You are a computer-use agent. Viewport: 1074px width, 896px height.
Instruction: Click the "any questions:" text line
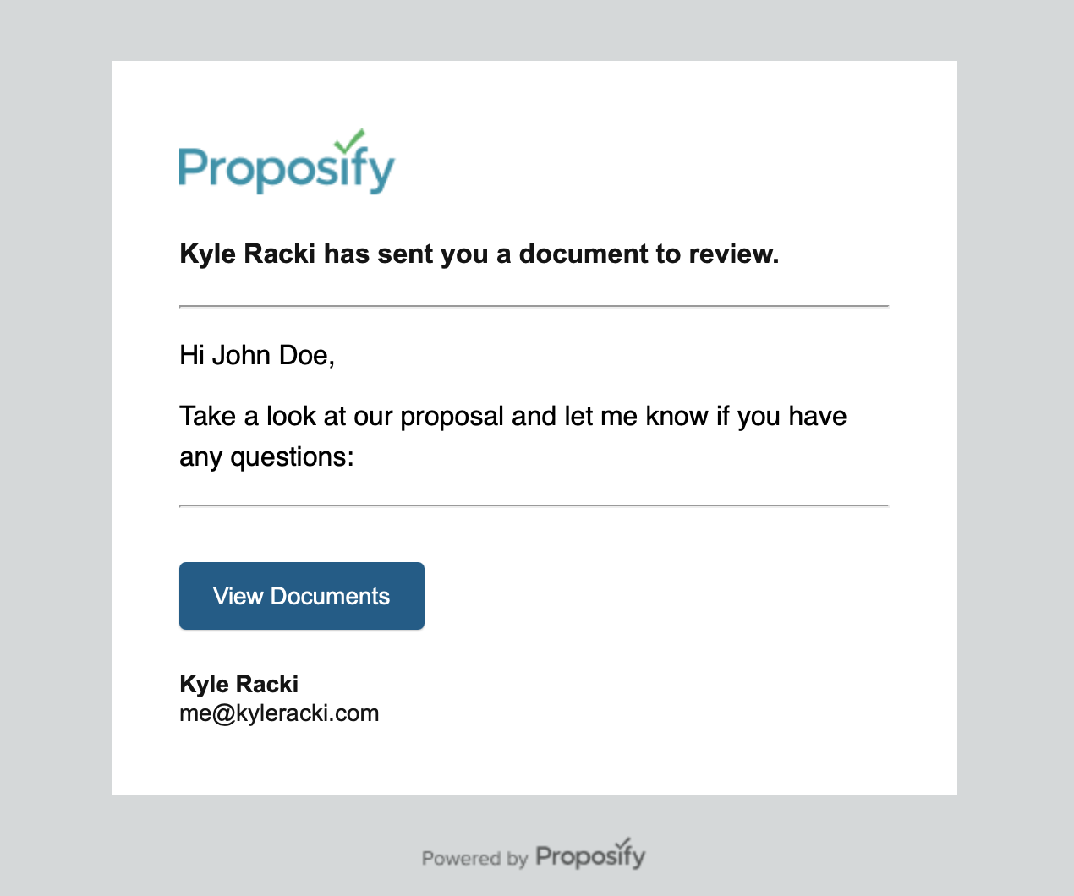(266, 457)
